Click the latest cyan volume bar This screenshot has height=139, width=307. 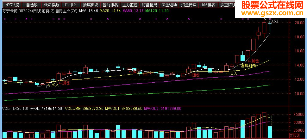tap(270, 132)
